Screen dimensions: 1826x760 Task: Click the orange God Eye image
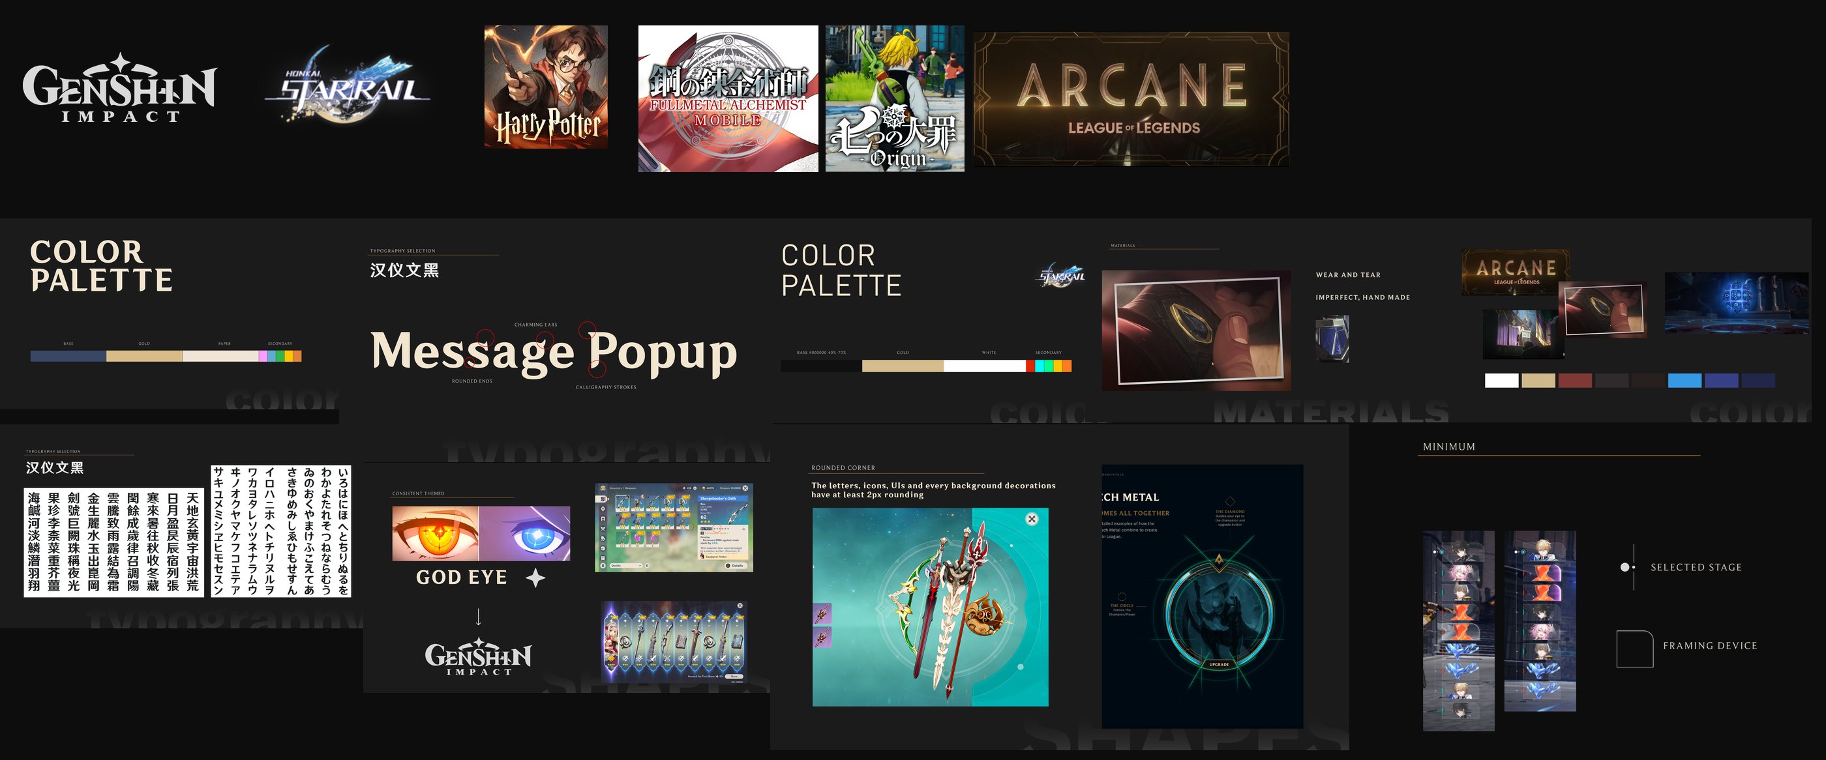(x=435, y=533)
